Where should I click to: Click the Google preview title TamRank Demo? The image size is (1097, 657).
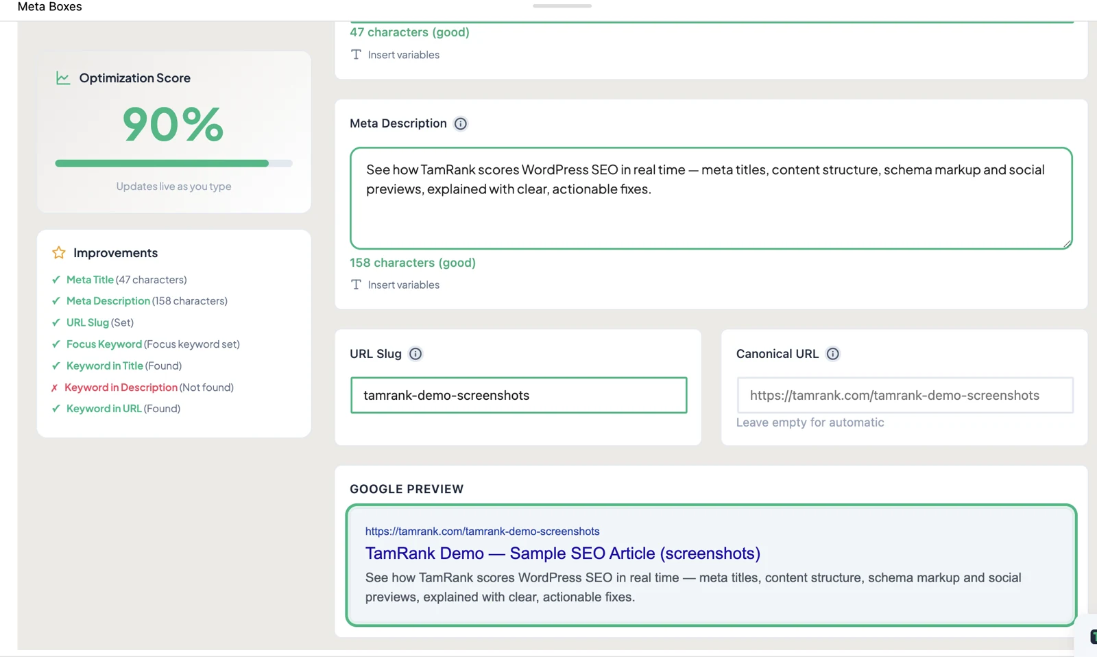tap(562, 553)
